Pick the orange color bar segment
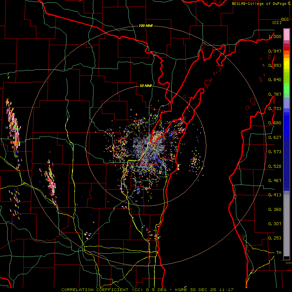Screen dimensions: 292x292 click(x=286, y=56)
